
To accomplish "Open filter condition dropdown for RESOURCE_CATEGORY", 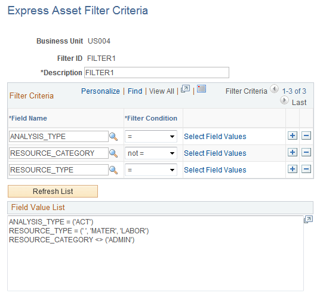I will pyautogui.click(x=151, y=153).
